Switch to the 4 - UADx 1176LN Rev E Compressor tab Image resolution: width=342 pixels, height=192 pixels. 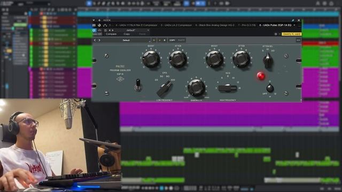pos(136,25)
